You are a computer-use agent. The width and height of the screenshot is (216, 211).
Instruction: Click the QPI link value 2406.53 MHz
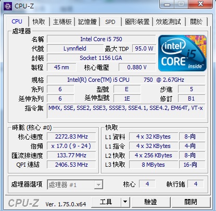[x=71, y=165]
